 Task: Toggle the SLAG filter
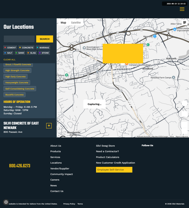[32, 53]
